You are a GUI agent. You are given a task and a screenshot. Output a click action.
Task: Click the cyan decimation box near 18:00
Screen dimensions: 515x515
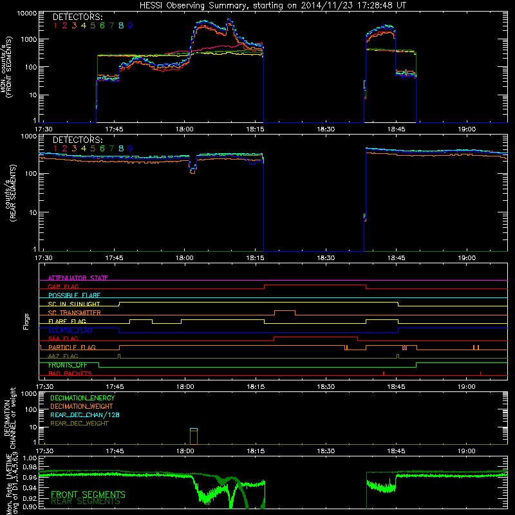194,429
